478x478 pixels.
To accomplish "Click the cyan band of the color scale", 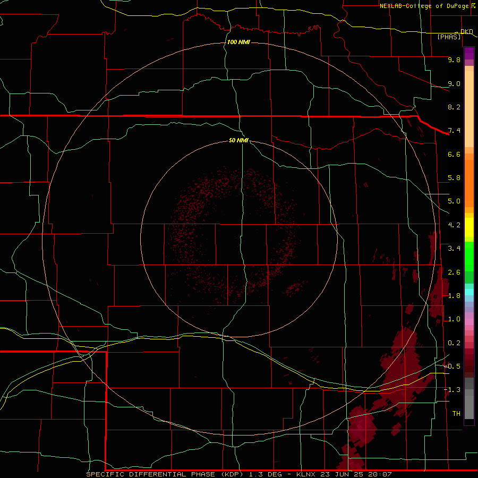I will pos(469,292).
